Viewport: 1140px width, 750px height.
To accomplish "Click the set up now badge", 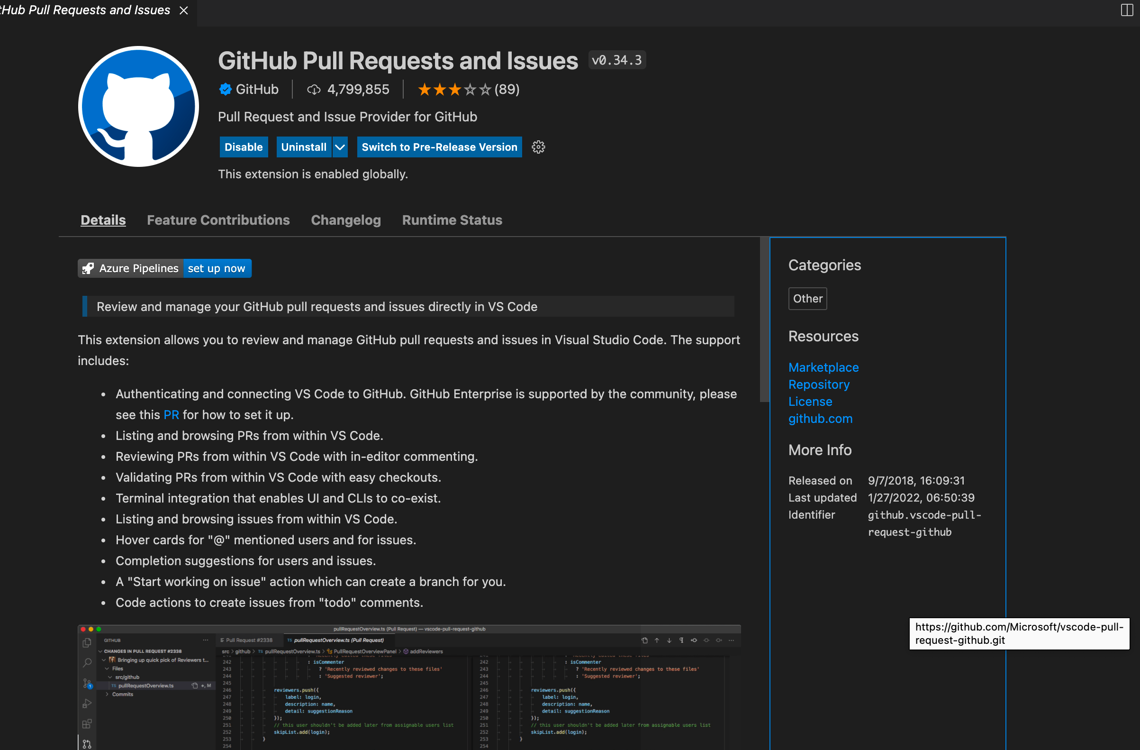I will pyautogui.click(x=217, y=268).
